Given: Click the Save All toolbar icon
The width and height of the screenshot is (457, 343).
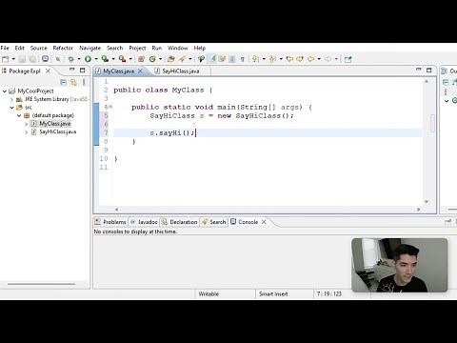Looking at the screenshot, I should pos(32,59).
